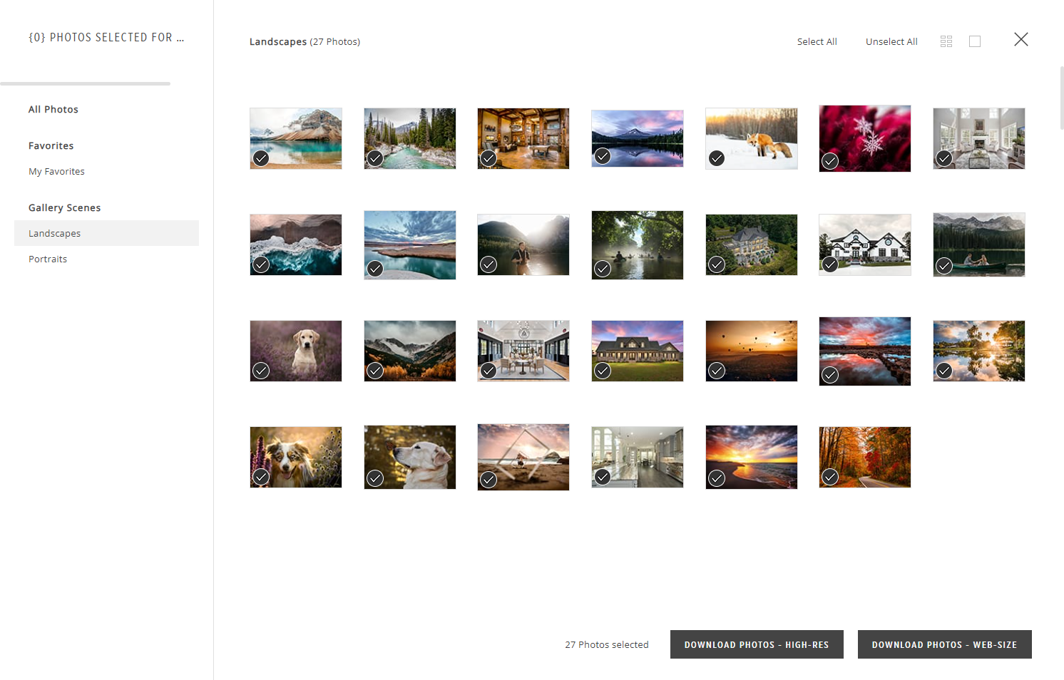
Task: Uncheck the snowflake on red photo
Action: pos(830,161)
